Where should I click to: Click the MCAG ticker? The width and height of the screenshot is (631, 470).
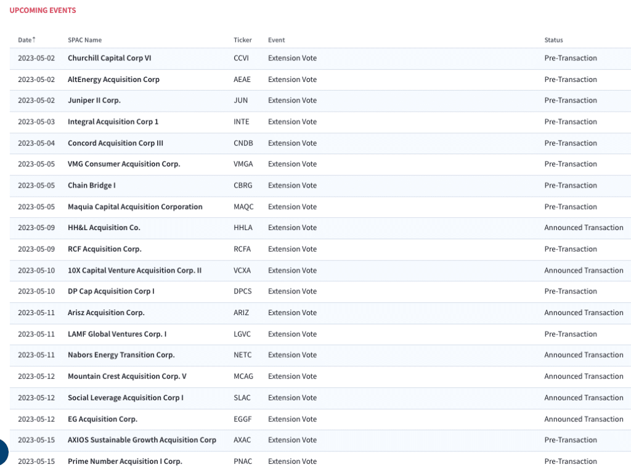click(243, 376)
